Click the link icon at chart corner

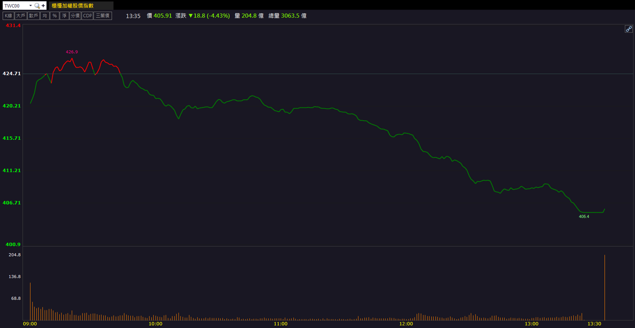coord(629,29)
